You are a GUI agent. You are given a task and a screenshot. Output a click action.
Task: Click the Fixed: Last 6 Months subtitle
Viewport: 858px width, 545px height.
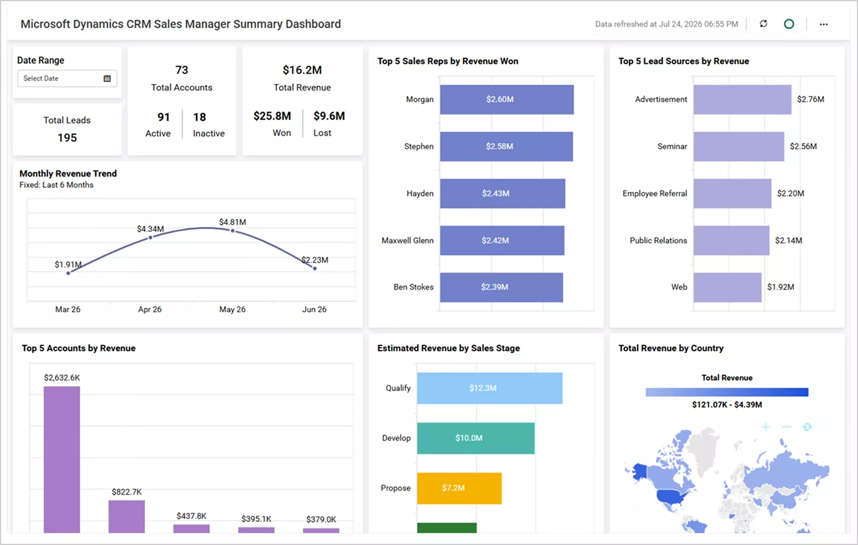coord(56,185)
